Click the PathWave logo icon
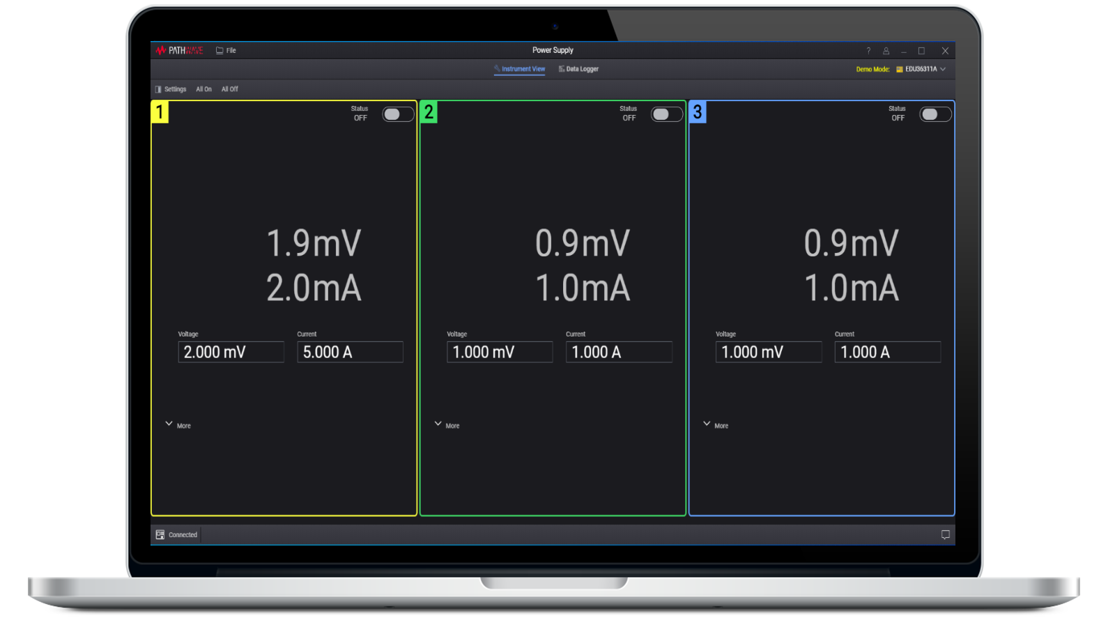Viewport: 1115px width, 627px height. [x=162, y=50]
